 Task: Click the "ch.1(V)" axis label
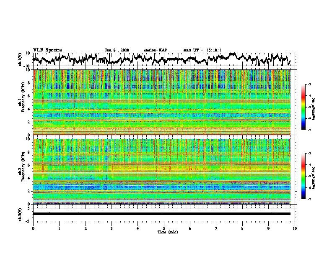[20, 59]
